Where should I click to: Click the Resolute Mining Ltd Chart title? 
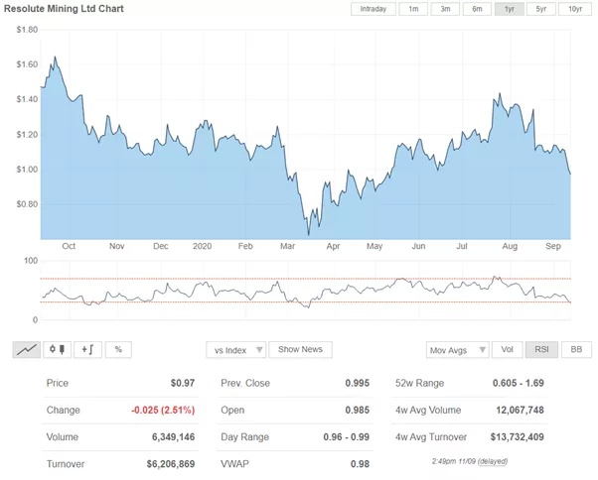pos(64,8)
